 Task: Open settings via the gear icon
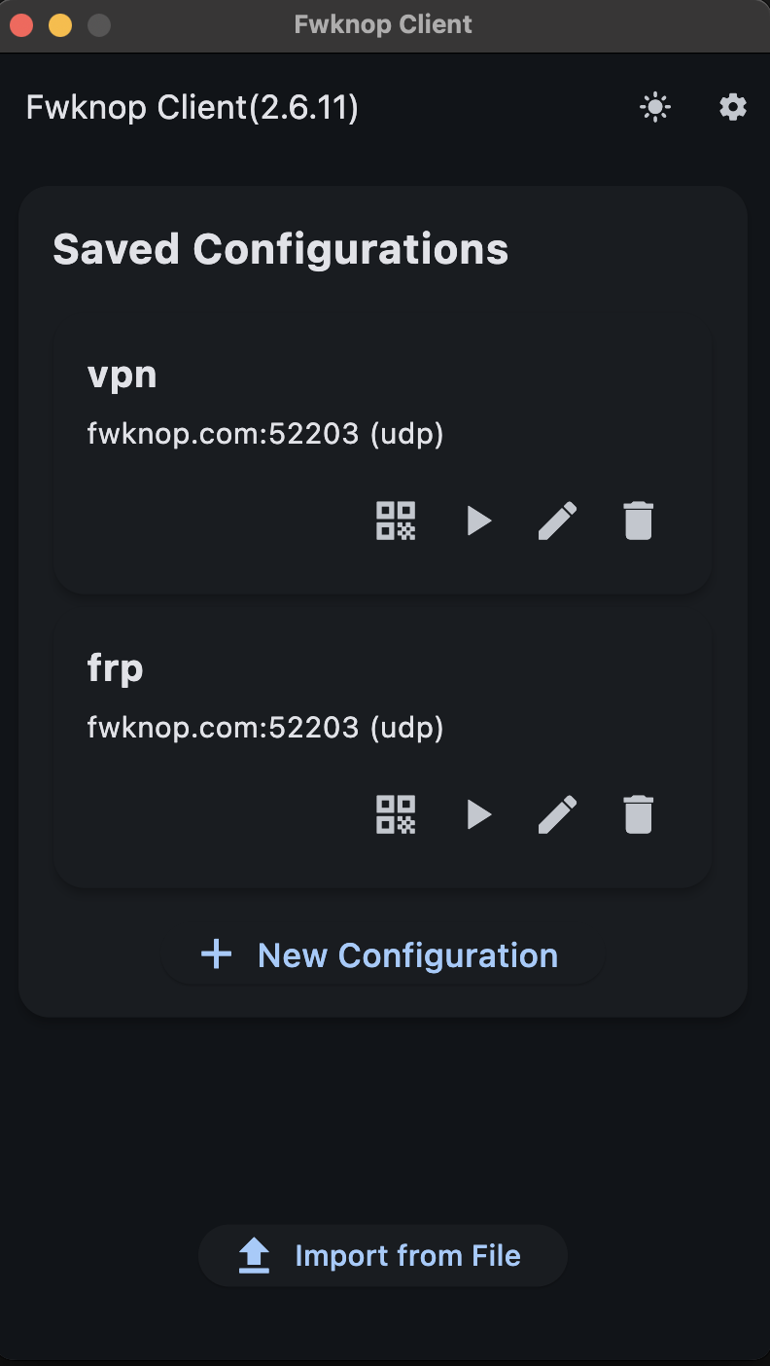(x=733, y=107)
